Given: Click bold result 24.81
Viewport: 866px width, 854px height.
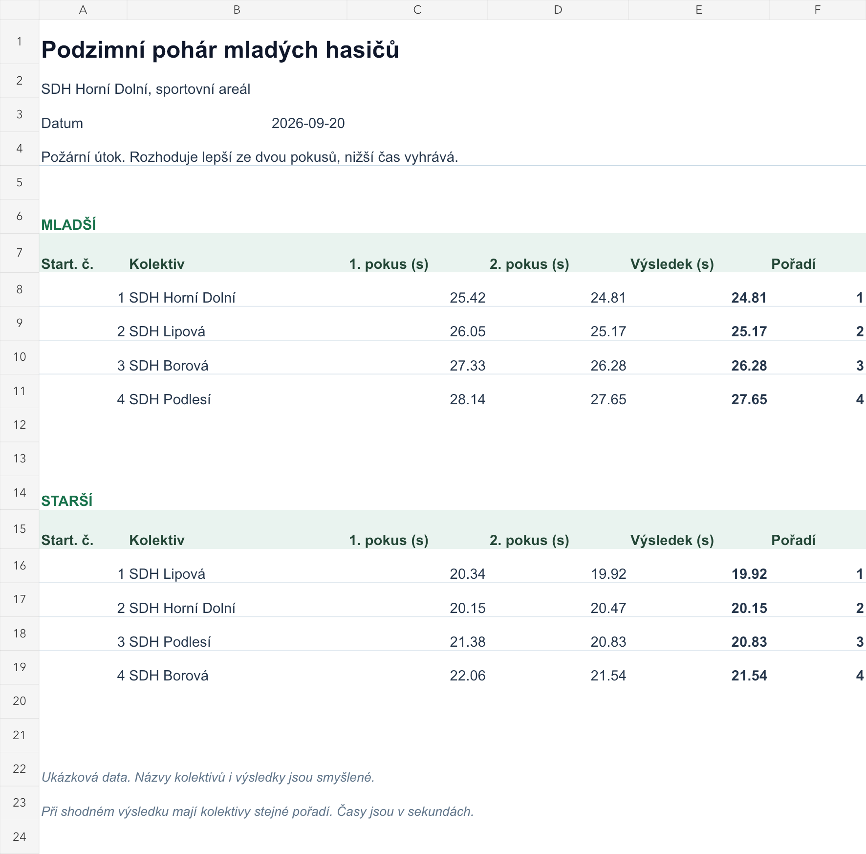Looking at the screenshot, I should pos(749,298).
